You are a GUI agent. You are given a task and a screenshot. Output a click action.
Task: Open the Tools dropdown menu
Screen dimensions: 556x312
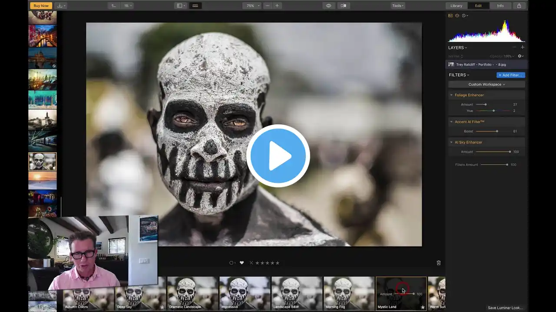(397, 6)
